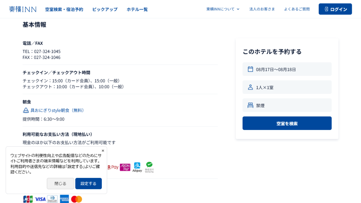Open 空室検索・宿泊予約 menu item
This screenshot has width=361, height=203.
coord(64,10)
